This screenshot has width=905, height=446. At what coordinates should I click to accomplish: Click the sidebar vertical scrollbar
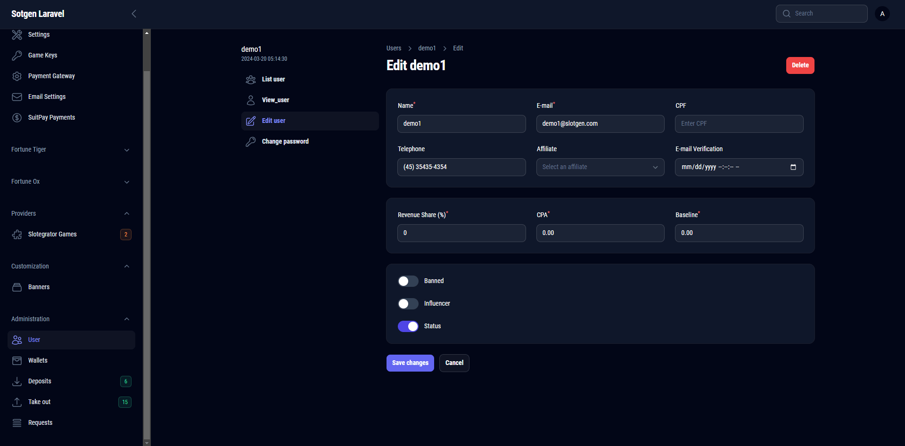[x=147, y=235]
